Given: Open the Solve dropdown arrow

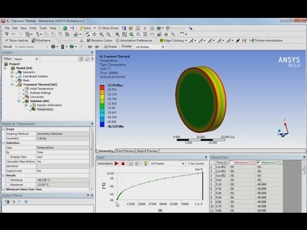Looking at the screenshot, I should point(95,28).
